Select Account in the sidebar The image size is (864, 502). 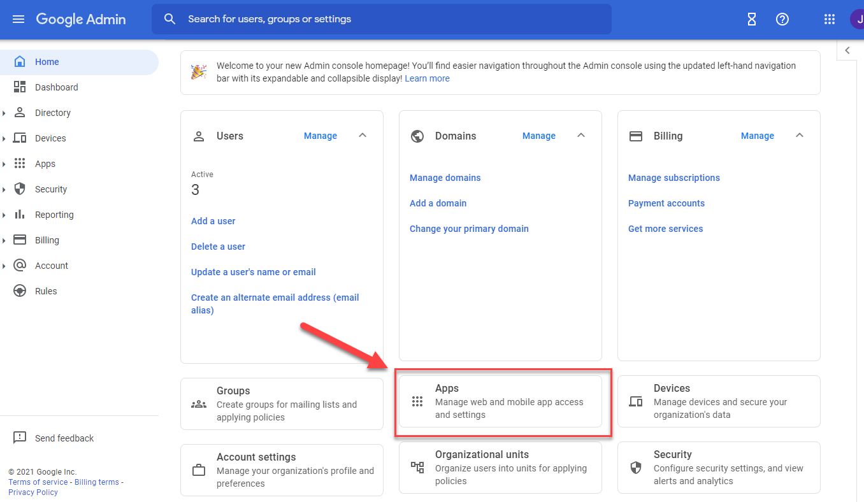click(79, 266)
